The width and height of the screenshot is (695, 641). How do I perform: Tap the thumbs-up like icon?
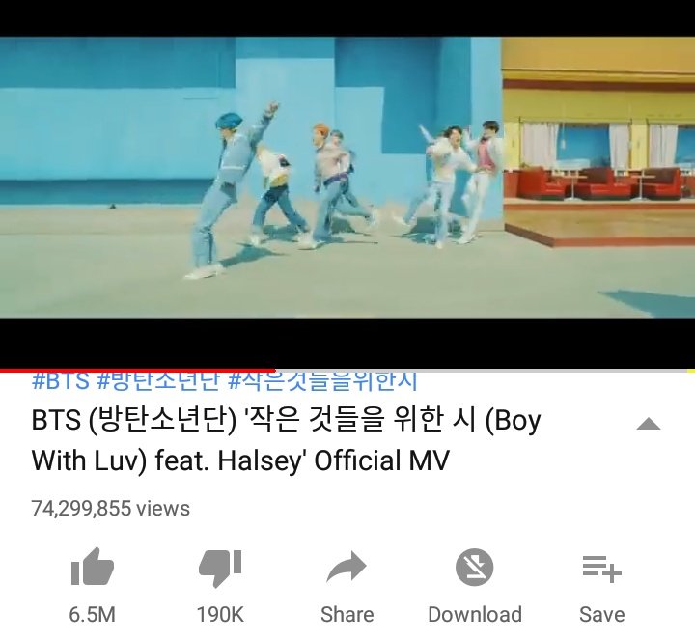pos(93,567)
